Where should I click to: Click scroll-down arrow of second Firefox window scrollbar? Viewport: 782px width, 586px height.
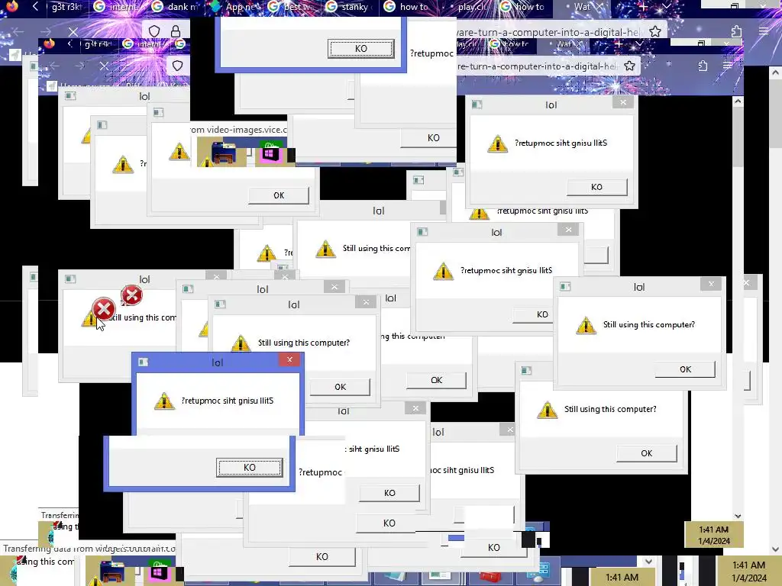click(x=738, y=517)
